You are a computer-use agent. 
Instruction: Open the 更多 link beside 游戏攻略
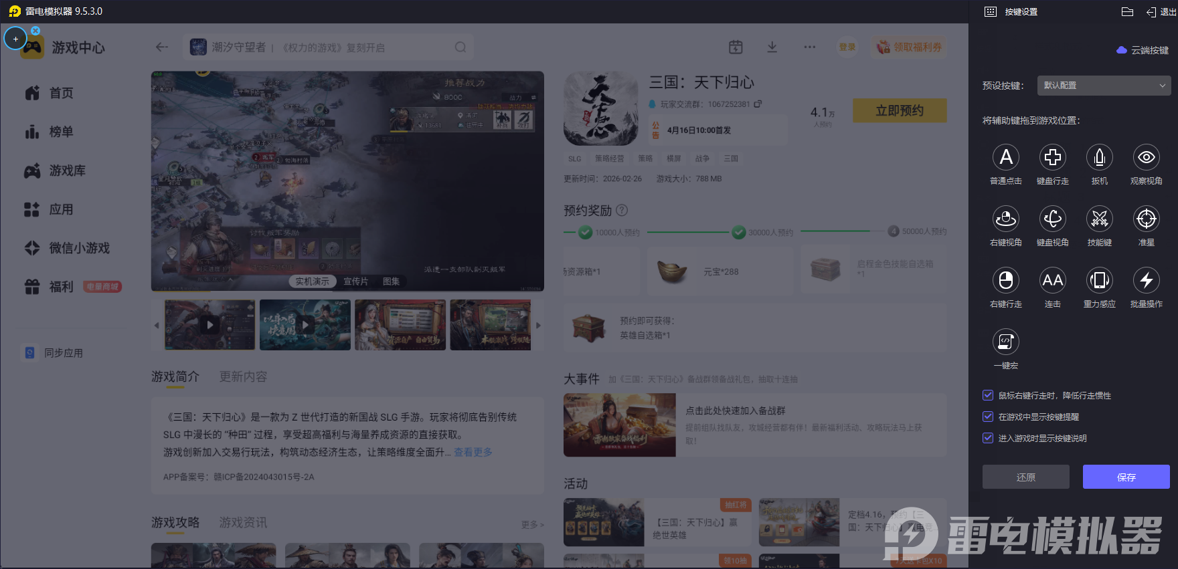532,525
